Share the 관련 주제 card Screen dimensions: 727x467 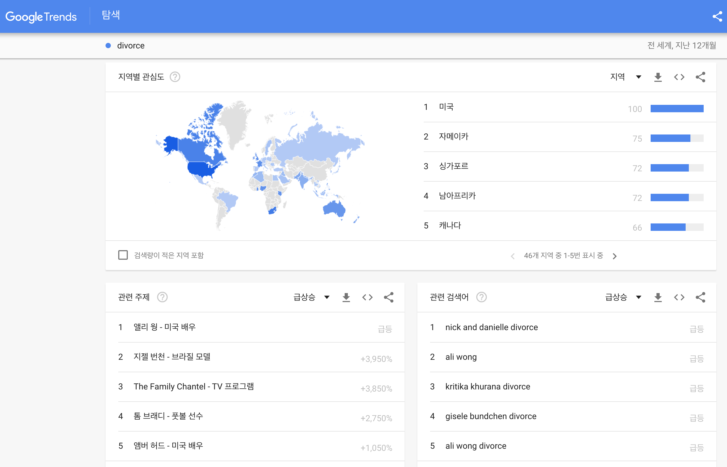(x=388, y=298)
